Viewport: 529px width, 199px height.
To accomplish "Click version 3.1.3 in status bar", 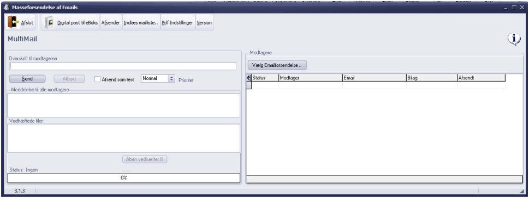I will coord(20,191).
